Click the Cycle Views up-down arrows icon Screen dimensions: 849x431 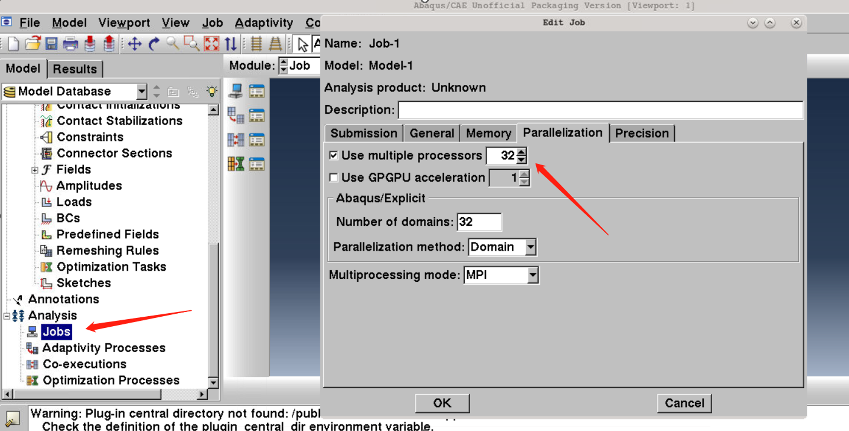pos(230,44)
